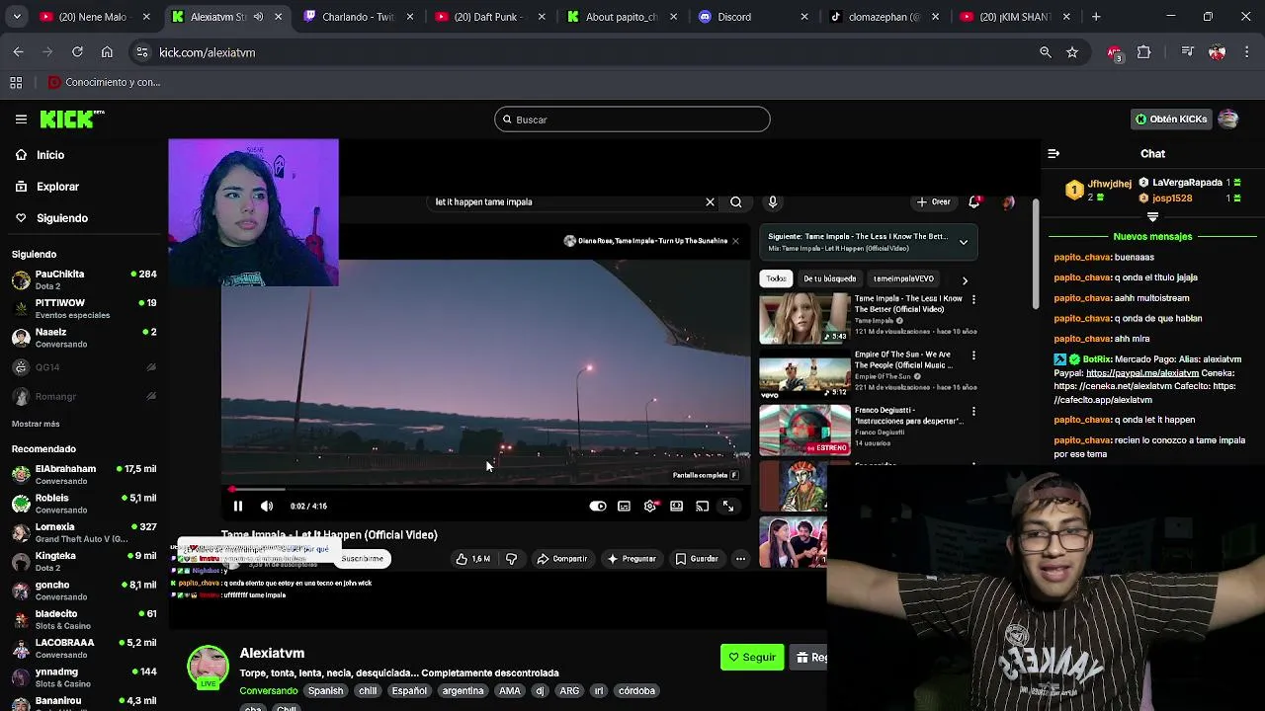Screen dimensions: 1265x711
Task: Pause the streamed YouTube video
Action: pos(238,506)
